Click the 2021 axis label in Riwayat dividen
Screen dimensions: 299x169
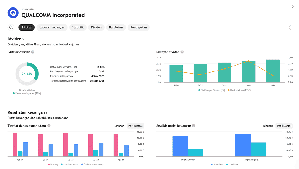(200, 86)
